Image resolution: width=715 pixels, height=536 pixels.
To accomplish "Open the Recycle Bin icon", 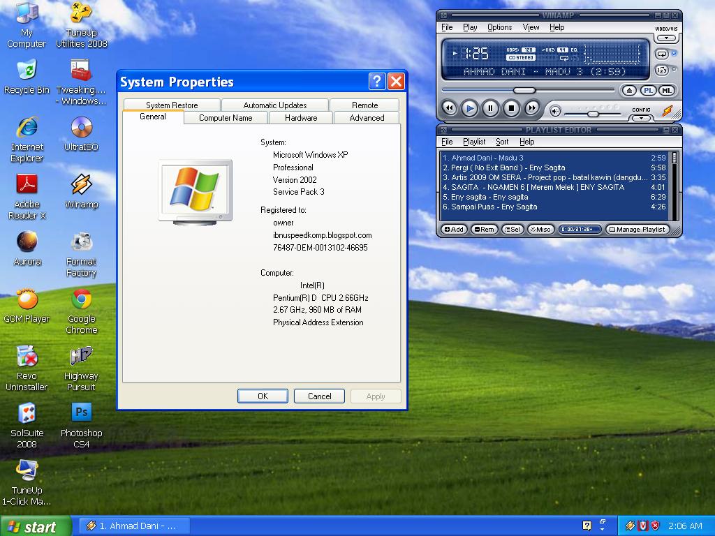I will pyautogui.click(x=27, y=77).
